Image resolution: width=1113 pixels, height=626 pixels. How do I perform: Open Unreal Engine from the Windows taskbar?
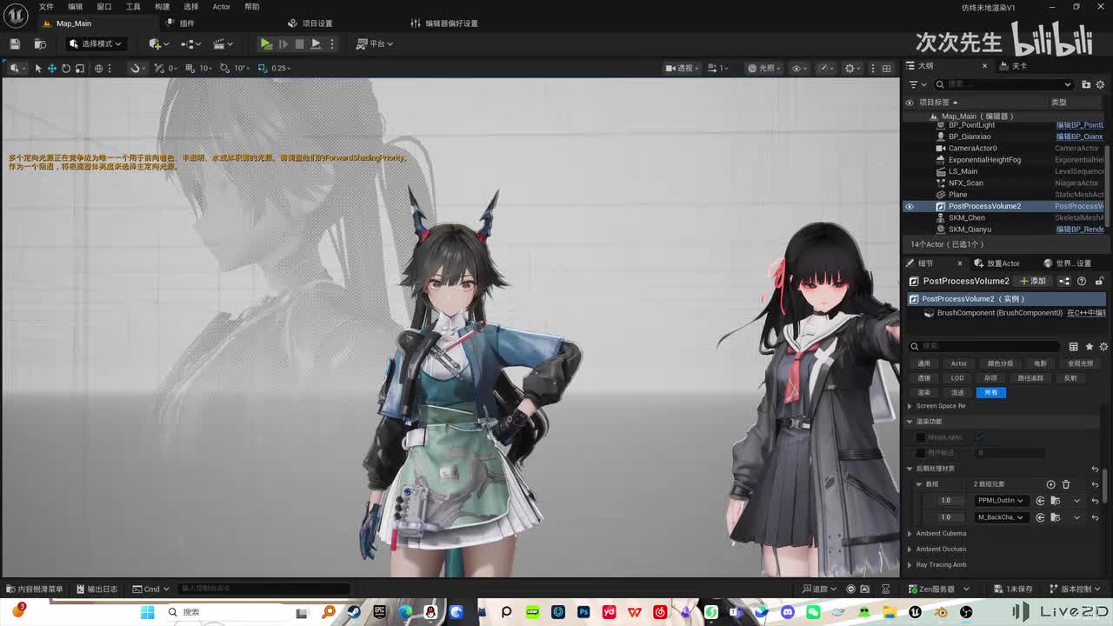coord(915,612)
